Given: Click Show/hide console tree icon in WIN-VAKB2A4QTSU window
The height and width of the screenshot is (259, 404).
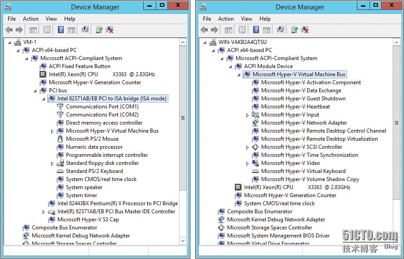Looking at the screenshot, I should [228, 30].
